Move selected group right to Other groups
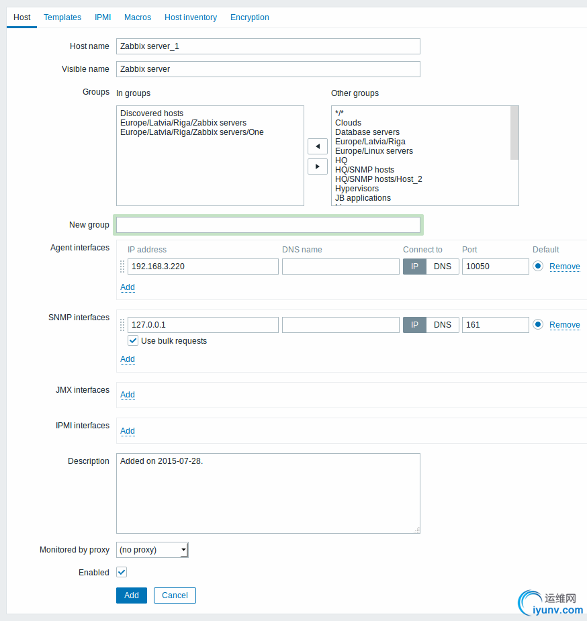 pos(317,166)
